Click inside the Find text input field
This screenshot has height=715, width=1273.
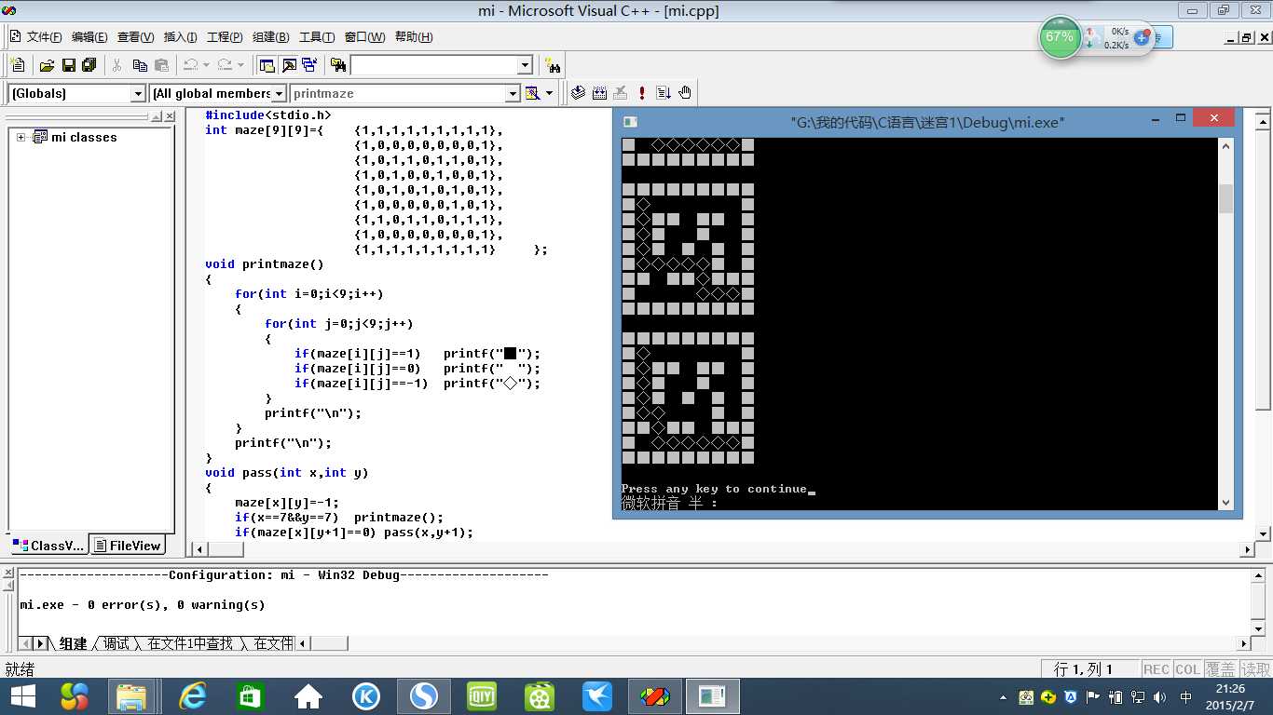(x=433, y=65)
